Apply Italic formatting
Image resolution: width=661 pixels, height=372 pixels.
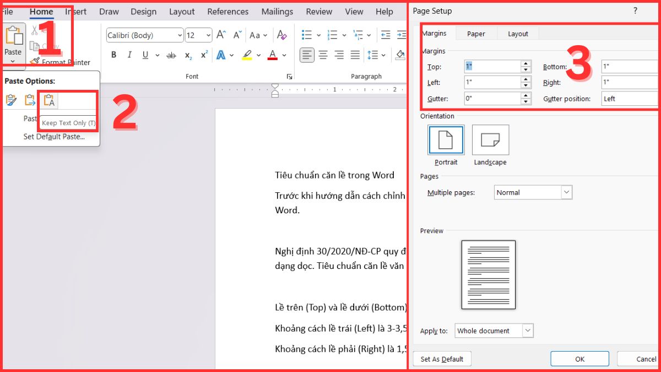(129, 55)
